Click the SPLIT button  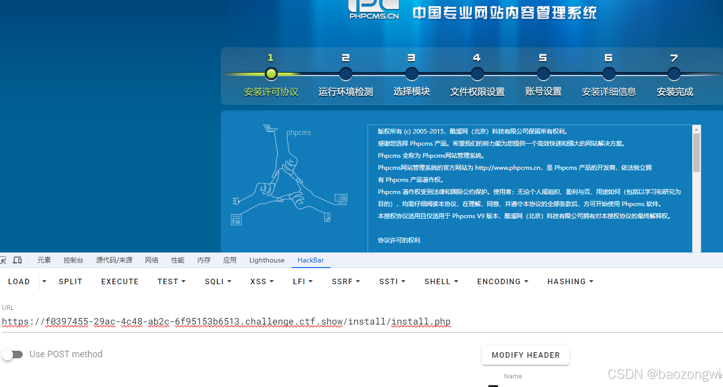(x=71, y=282)
